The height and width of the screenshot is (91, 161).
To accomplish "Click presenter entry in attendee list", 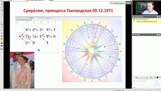I will pos(146,19).
